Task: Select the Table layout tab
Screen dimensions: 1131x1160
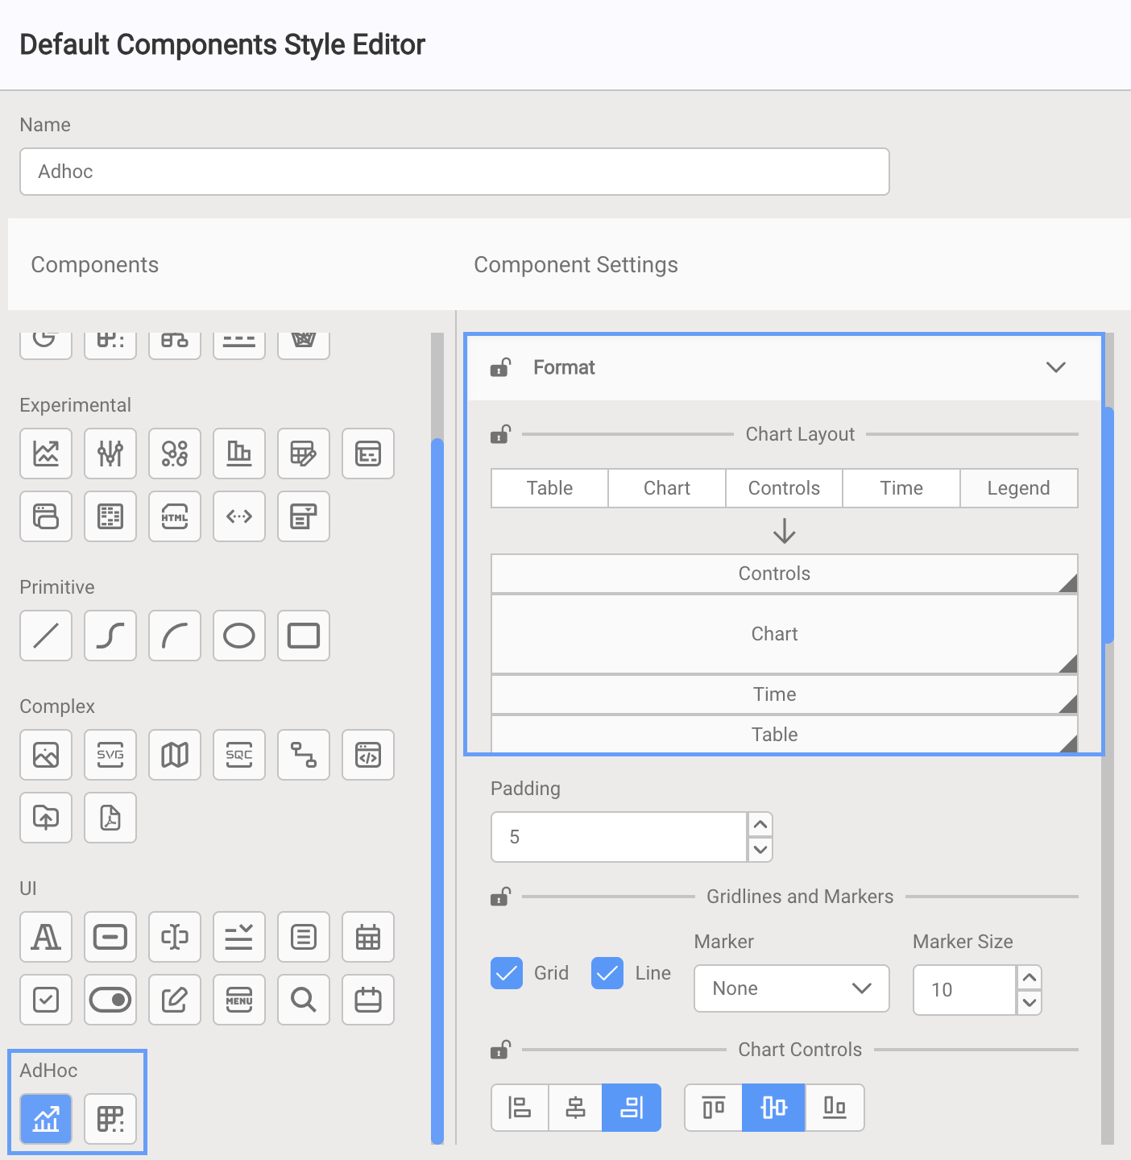Action: 550,488
